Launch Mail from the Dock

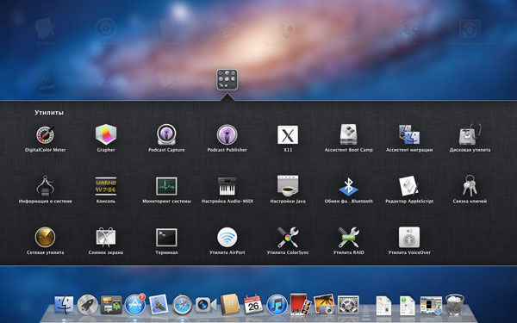[x=159, y=304]
